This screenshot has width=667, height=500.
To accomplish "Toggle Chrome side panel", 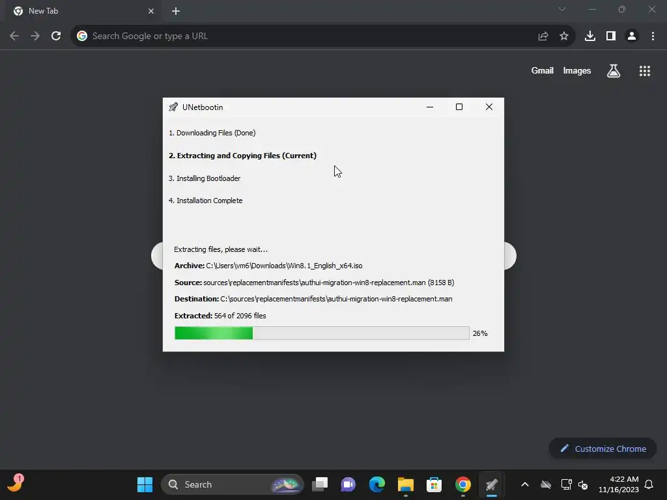I will click(611, 36).
